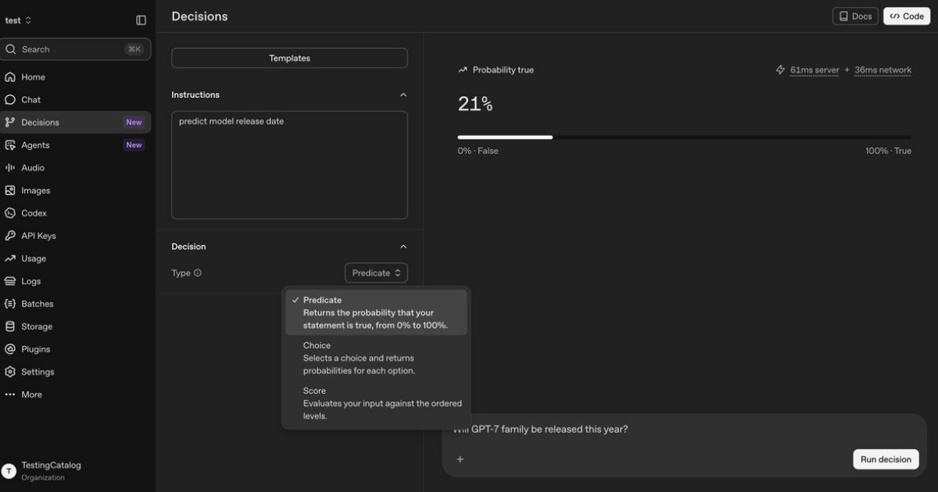Click the 61ms server link
This screenshot has height=492, width=938.
click(814, 70)
